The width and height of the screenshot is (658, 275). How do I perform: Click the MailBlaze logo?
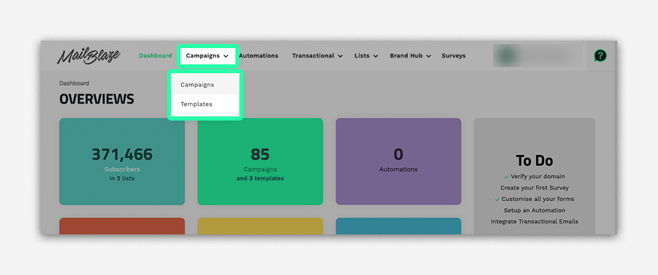tap(89, 56)
